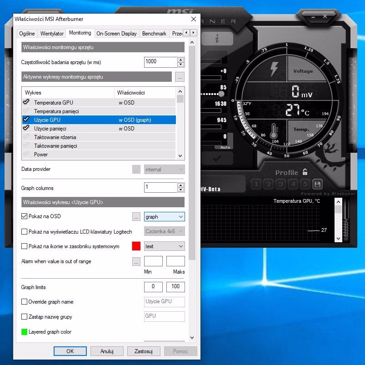The width and height of the screenshot is (365, 365).
Task: Open active monitoring graphs '...' options button
Action: pyautogui.click(x=180, y=77)
